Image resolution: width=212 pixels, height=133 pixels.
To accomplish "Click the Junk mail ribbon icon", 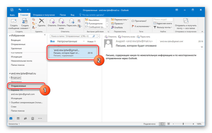I will (34, 27).
